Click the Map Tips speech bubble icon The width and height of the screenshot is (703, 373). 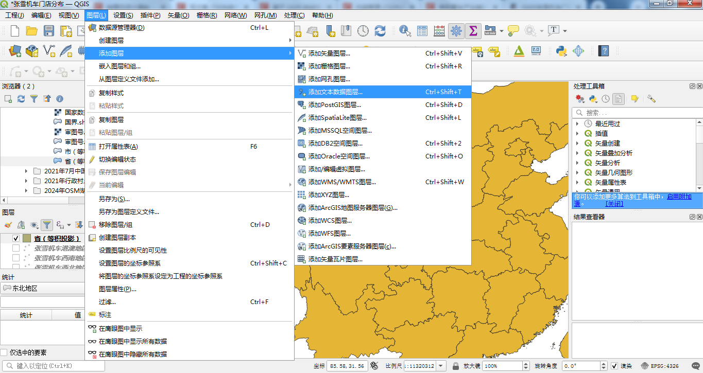coord(513,31)
